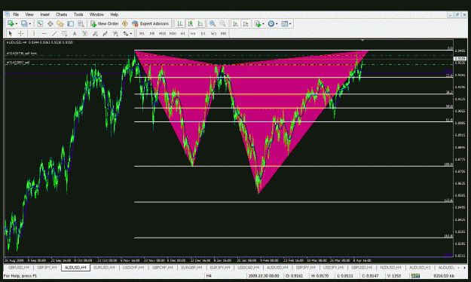Zoom in on the chart
The width and height of the screenshot is (471, 282).
coord(213,23)
